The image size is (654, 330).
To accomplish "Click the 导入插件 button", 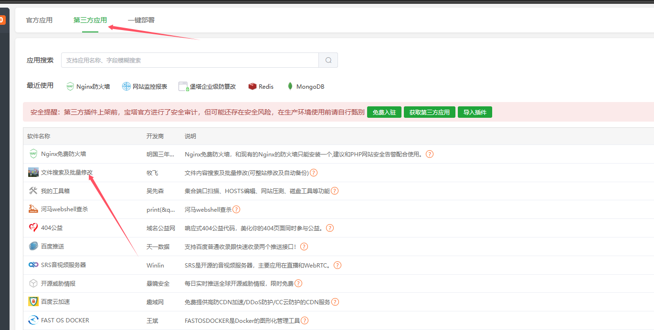I will (x=475, y=112).
